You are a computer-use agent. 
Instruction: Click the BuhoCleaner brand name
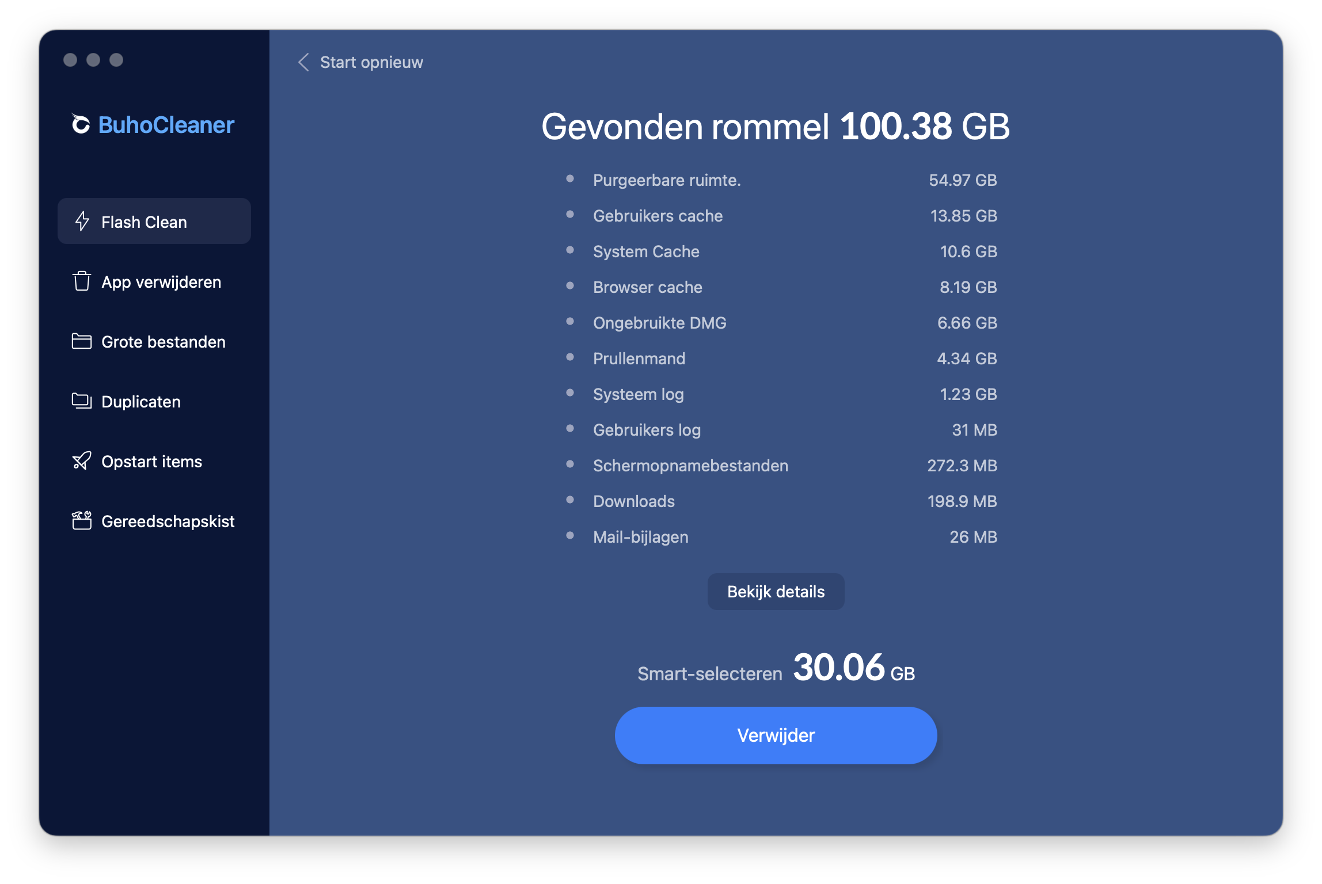click(x=166, y=124)
